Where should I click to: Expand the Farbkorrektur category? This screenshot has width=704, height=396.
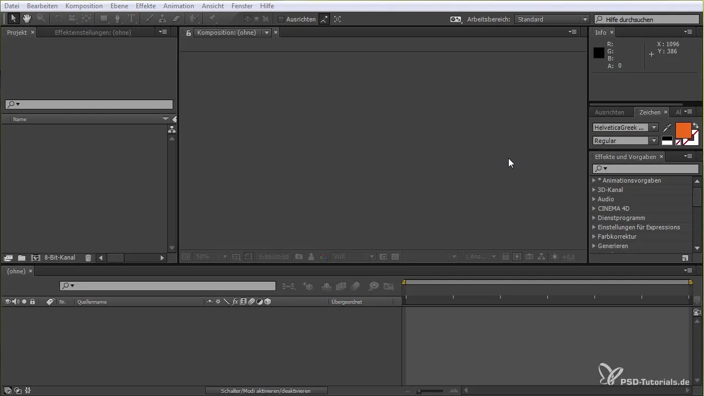594,237
